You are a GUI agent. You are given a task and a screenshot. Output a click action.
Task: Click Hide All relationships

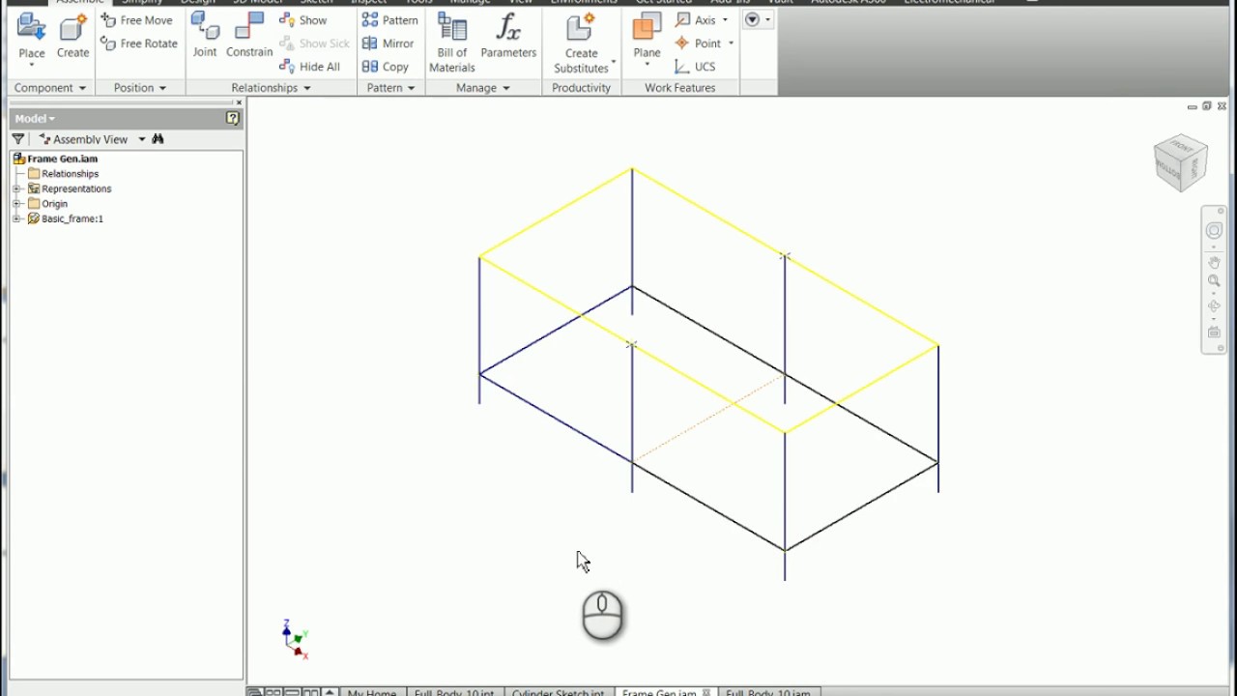point(310,67)
